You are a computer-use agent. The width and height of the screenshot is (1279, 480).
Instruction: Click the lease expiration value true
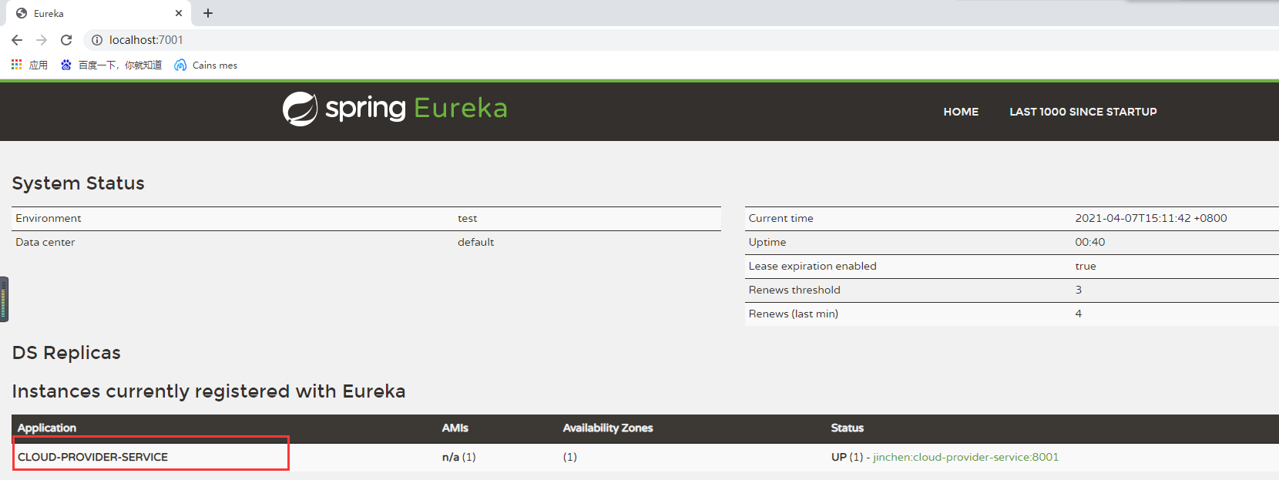(x=1086, y=266)
